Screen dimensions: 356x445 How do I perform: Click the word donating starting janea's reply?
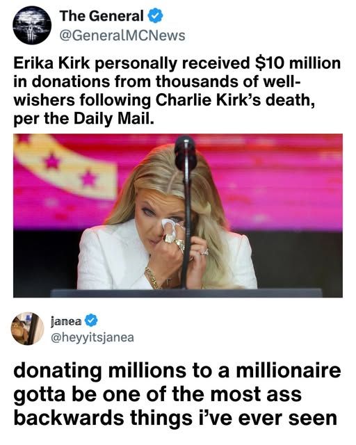coord(57,371)
